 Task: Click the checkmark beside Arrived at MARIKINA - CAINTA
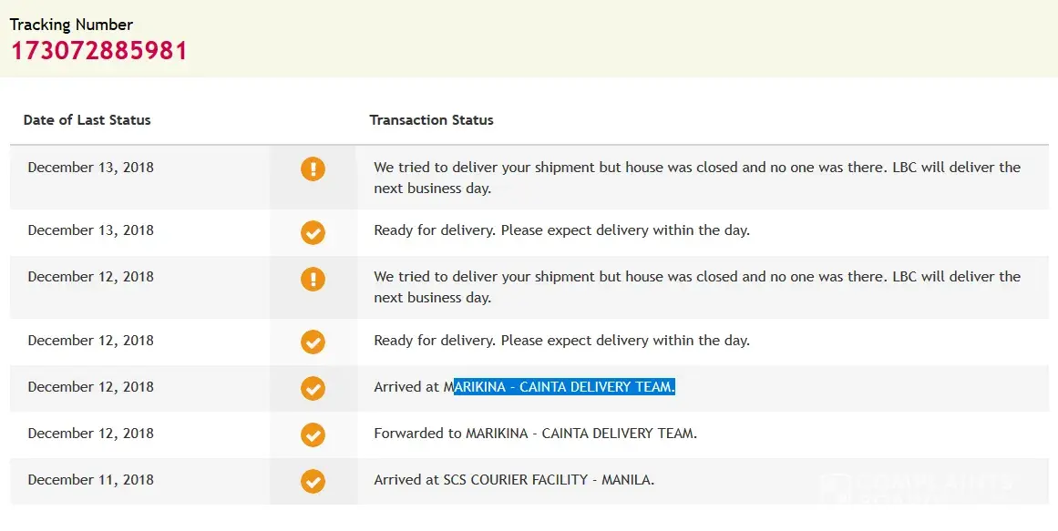313,388
